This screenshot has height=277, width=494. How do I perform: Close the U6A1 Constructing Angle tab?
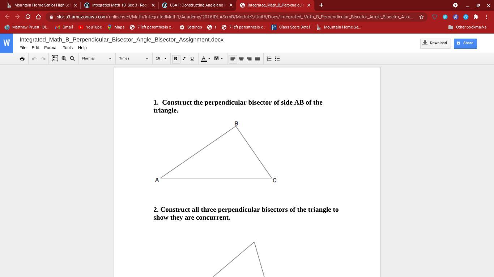tap(231, 5)
